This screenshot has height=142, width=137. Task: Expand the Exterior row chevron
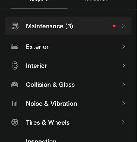[123, 47]
